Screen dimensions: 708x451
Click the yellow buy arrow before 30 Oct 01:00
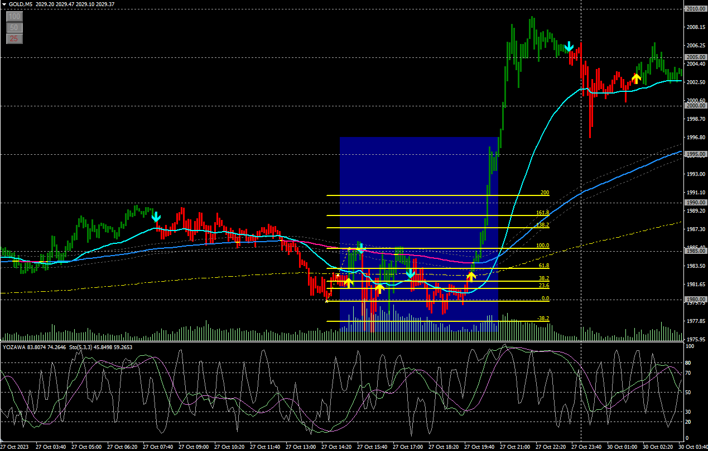pyautogui.click(x=635, y=78)
